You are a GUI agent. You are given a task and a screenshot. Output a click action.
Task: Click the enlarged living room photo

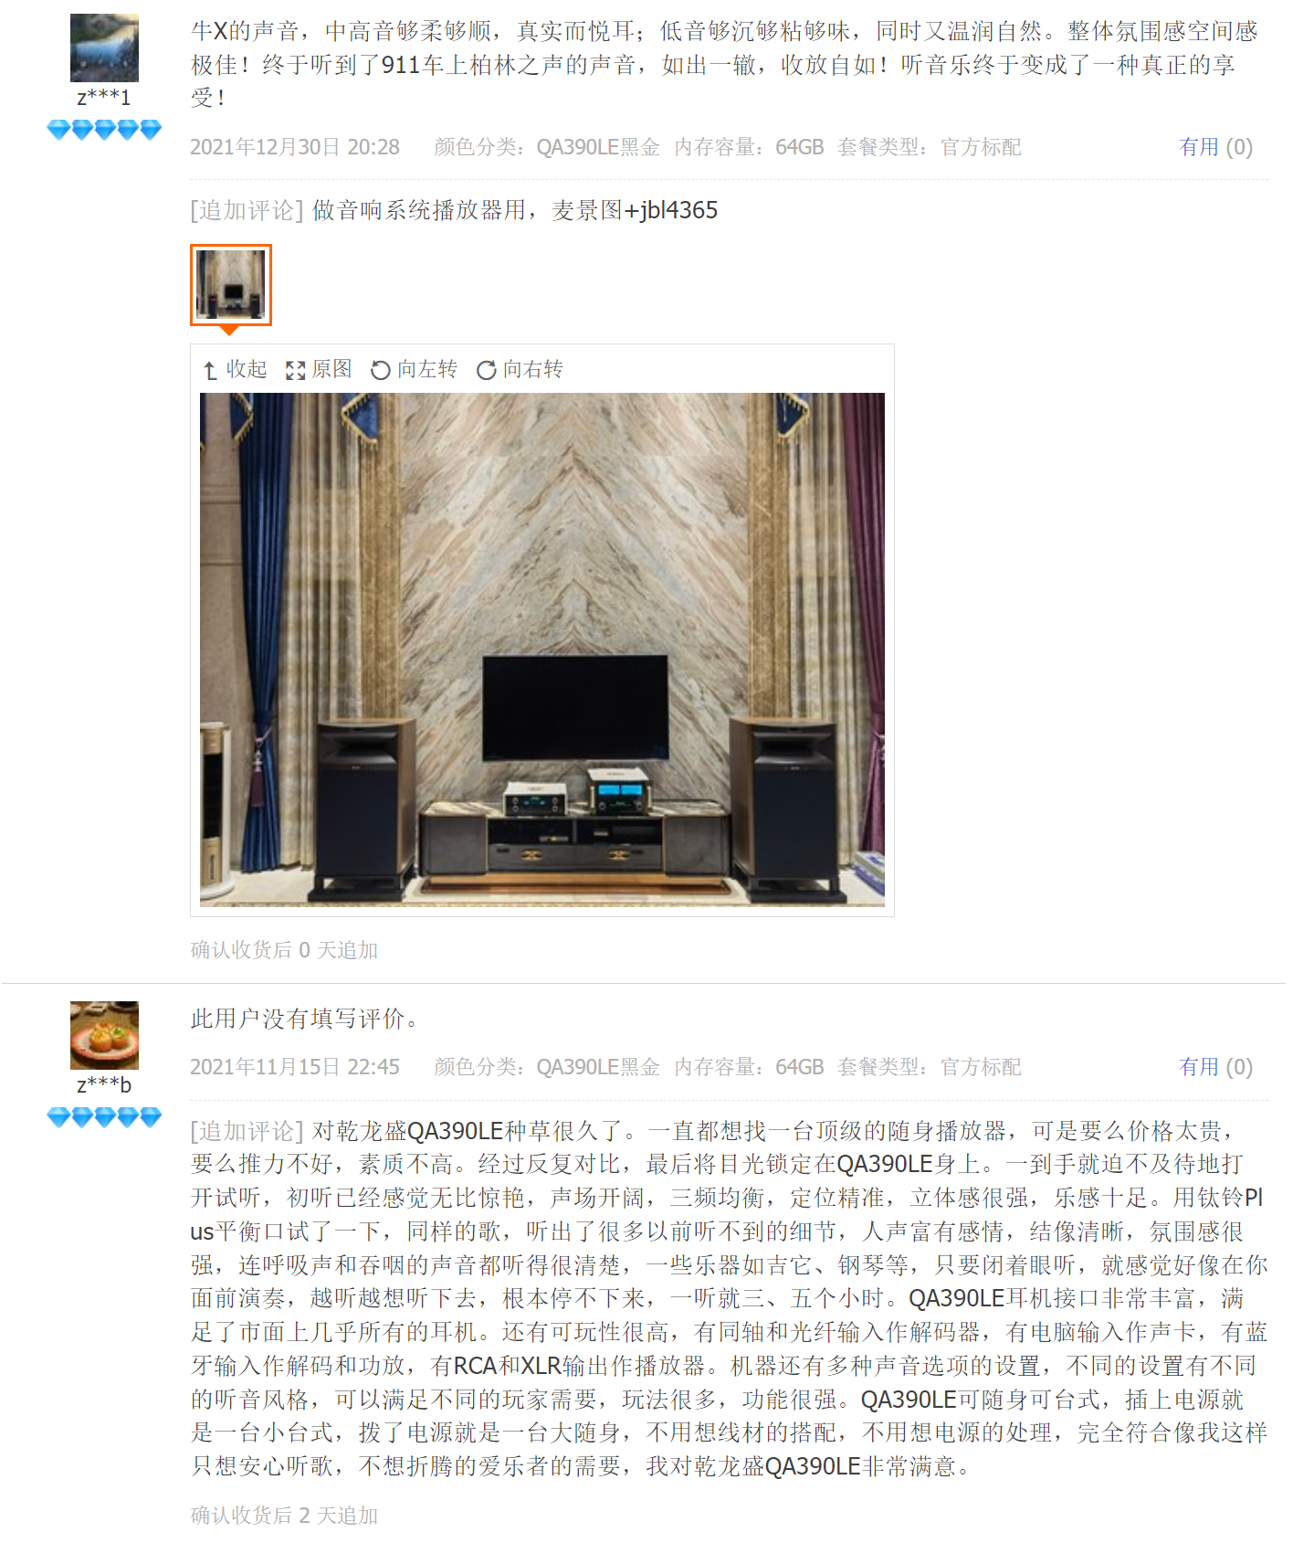click(x=542, y=650)
